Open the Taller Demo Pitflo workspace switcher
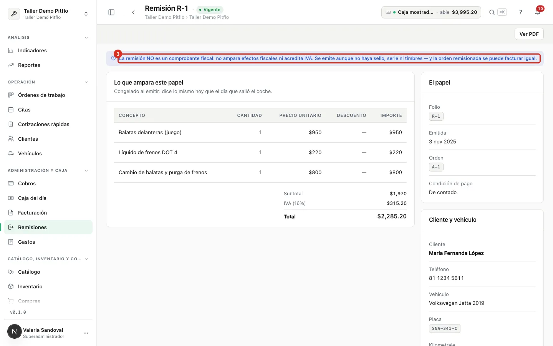The image size is (553, 346). click(48, 14)
